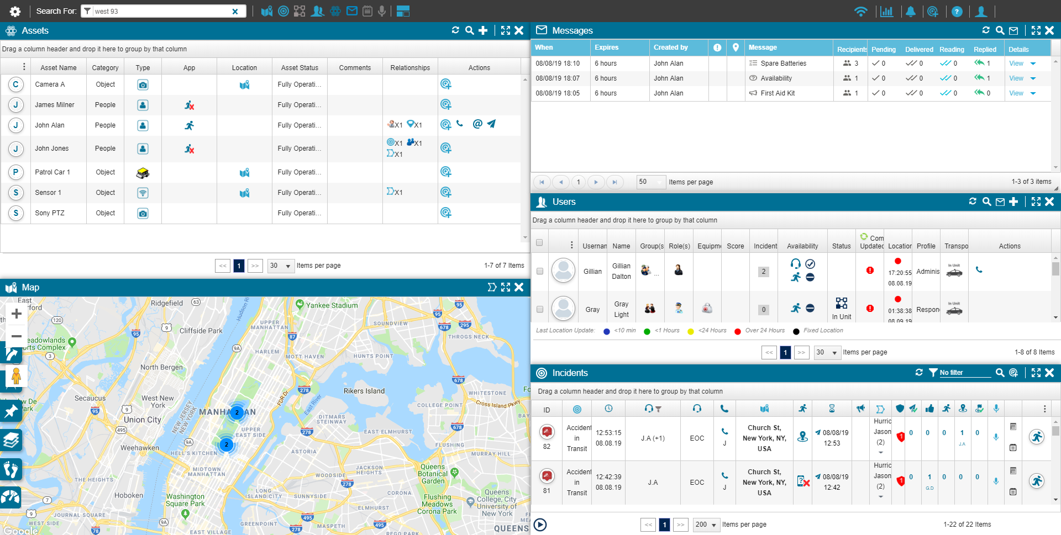Open Assets items per page dropdown
The height and width of the screenshot is (535, 1061).
tap(281, 266)
